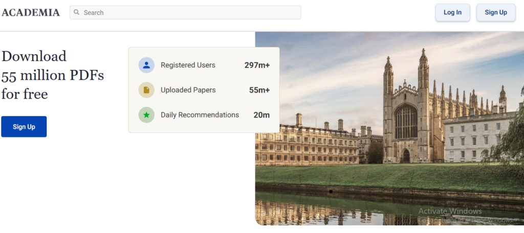Click the 55m+ uploaded papers count
524x233 pixels.
(x=259, y=90)
